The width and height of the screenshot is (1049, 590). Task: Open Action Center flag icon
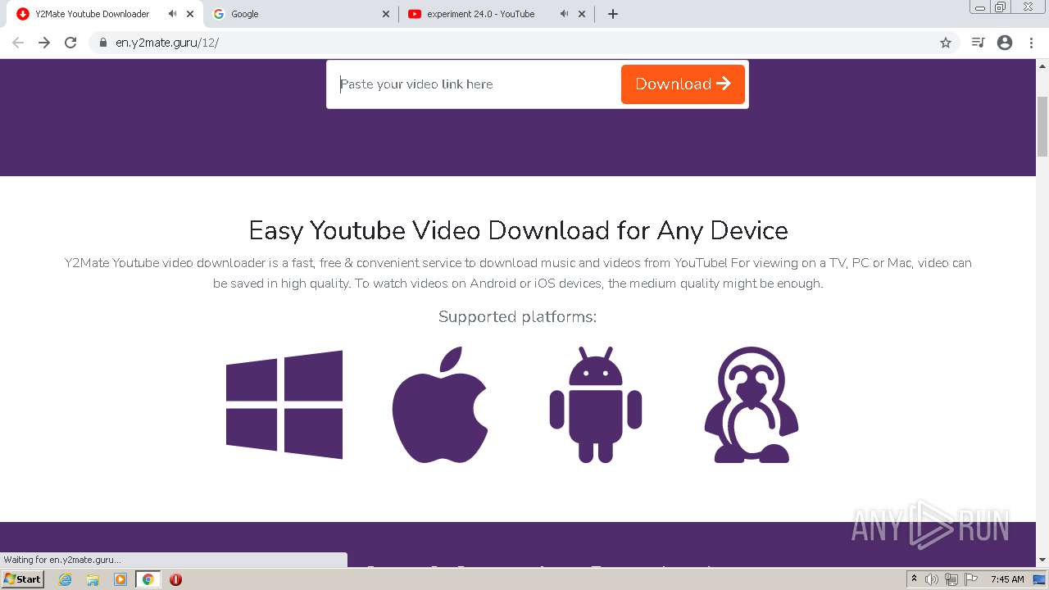[970, 579]
